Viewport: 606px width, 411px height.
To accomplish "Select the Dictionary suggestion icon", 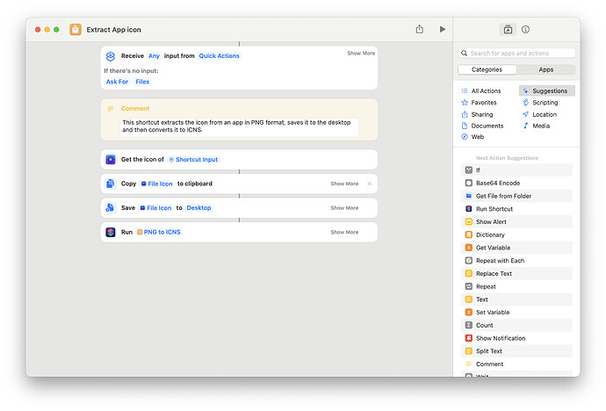I will pyautogui.click(x=468, y=234).
